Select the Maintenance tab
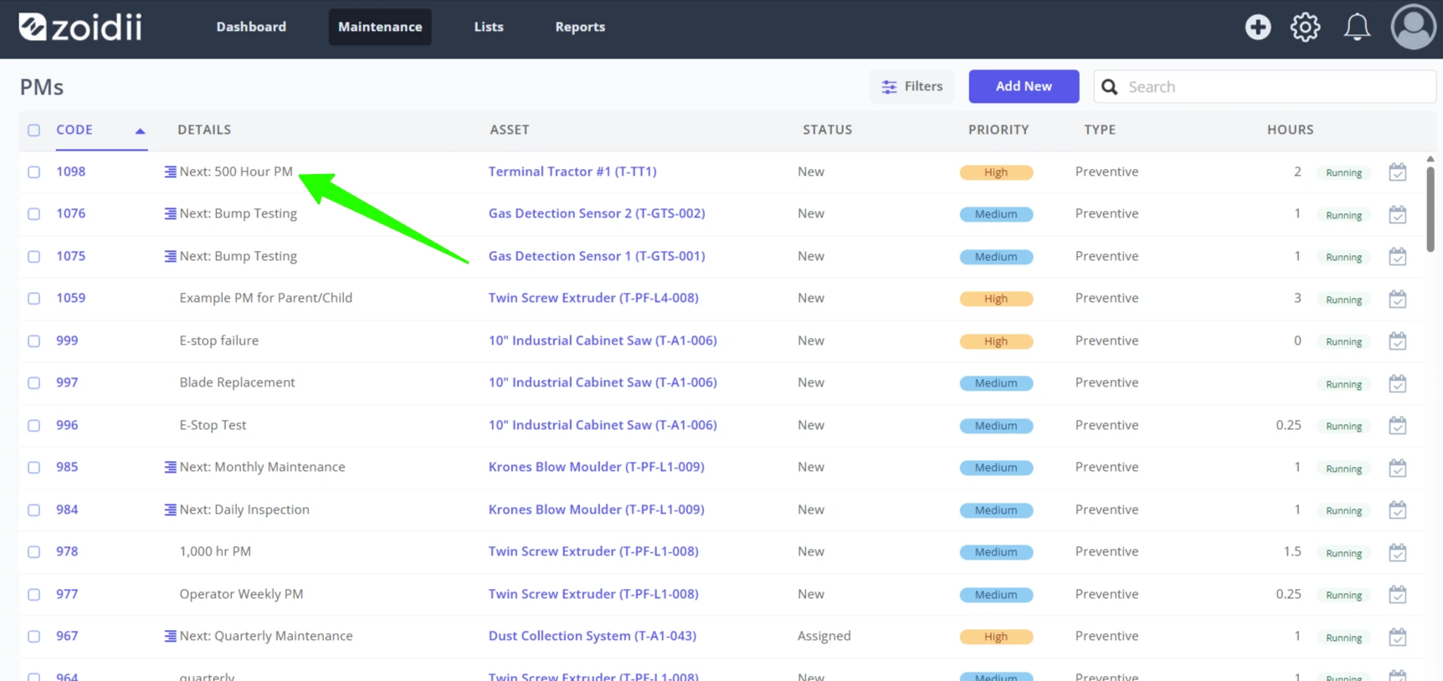Screen dimensions: 1443x681 380,27
